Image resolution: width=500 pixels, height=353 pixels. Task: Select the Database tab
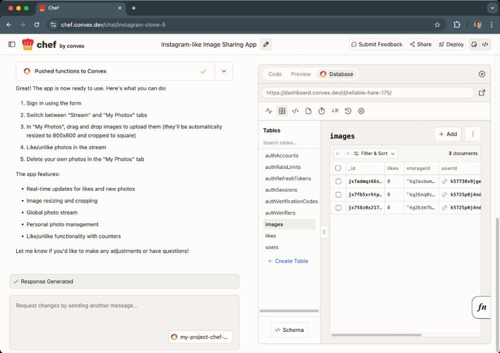pyautogui.click(x=337, y=74)
